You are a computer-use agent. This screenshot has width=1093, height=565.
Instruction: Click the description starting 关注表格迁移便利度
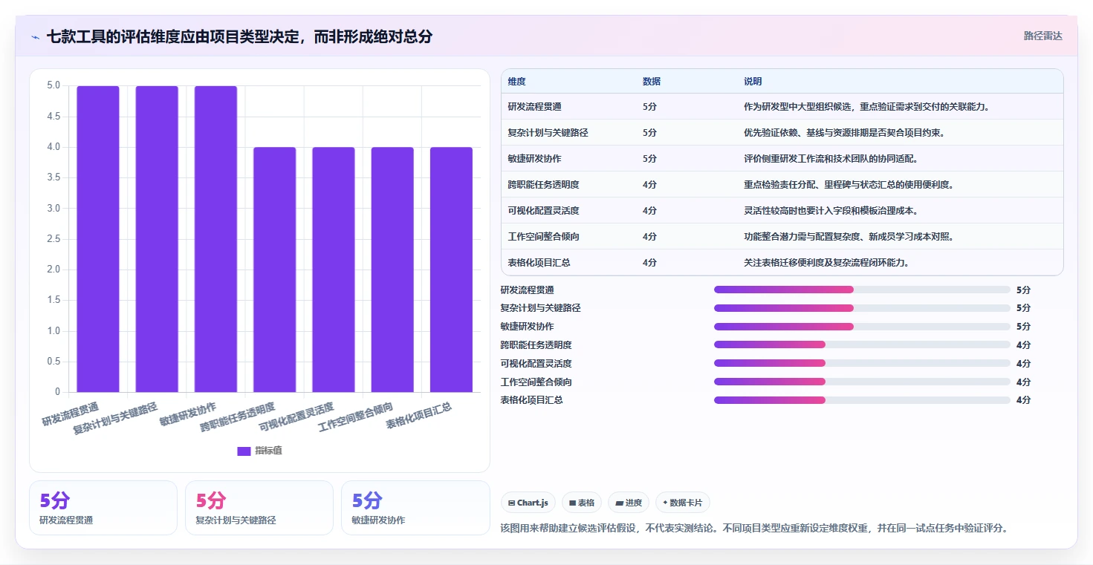826,263
